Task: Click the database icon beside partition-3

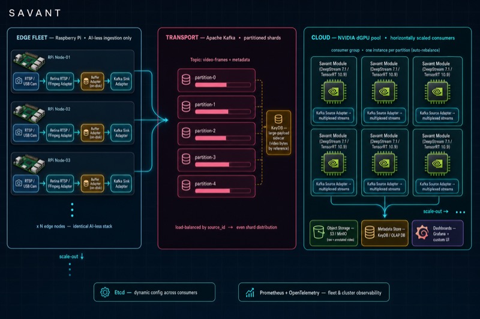Action: click(186, 159)
